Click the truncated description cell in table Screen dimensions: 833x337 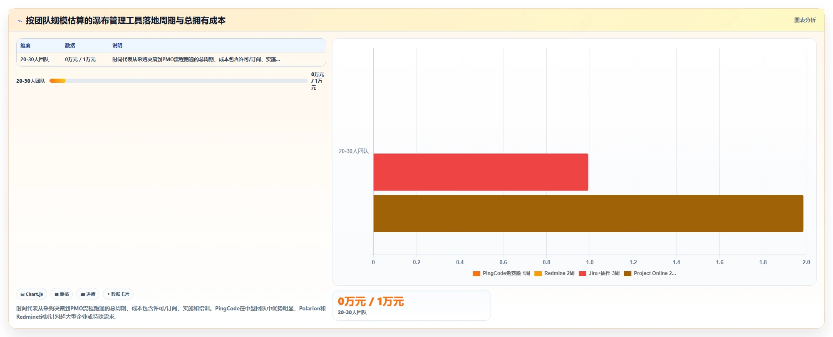196,59
